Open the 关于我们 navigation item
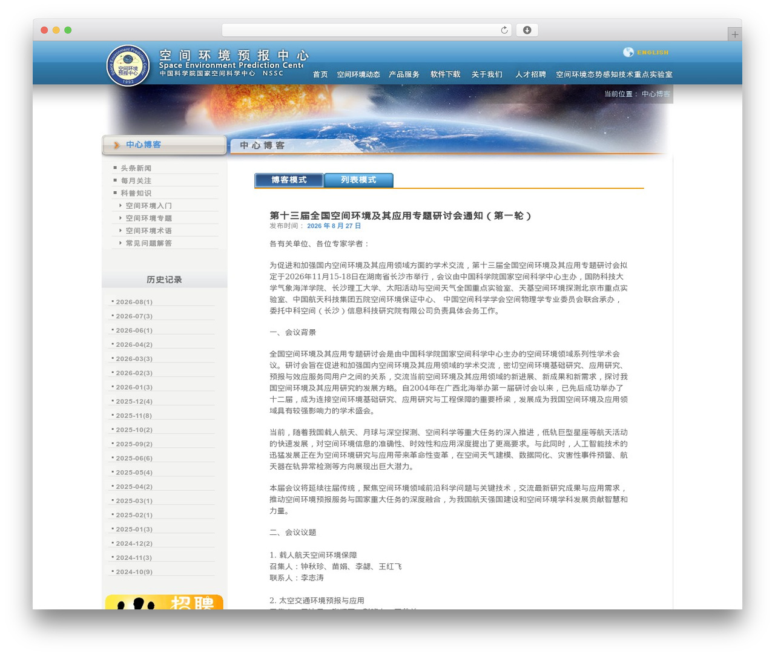Image resolution: width=775 pixels, height=656 pixels. click(x=487, y=74)
